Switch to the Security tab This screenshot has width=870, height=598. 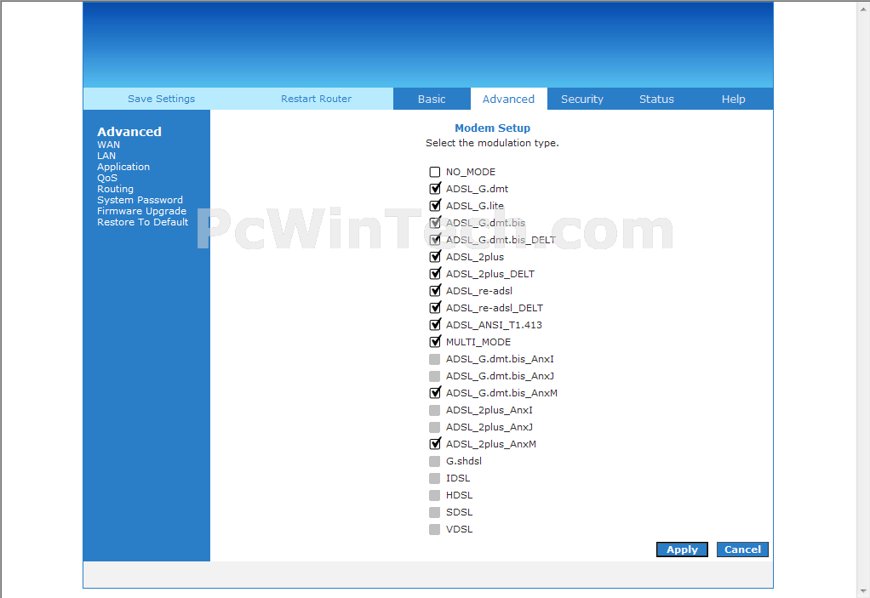(x=582, y=99)
